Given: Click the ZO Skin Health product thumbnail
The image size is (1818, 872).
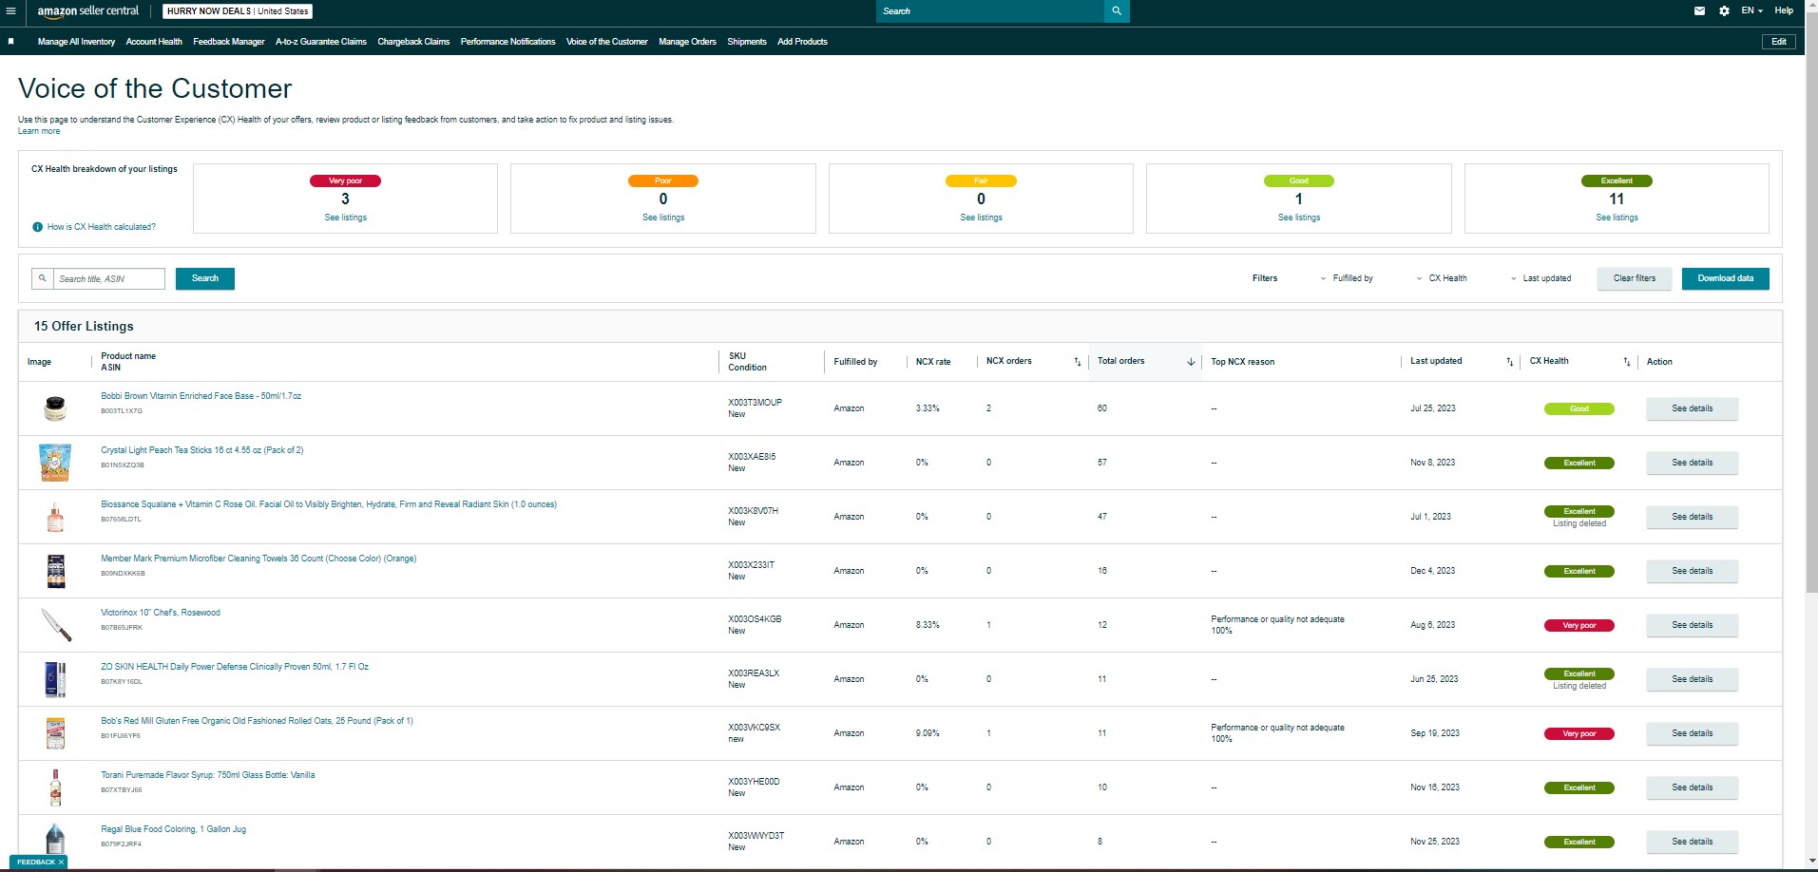Looking at the screenshot, I should [55, 679].
